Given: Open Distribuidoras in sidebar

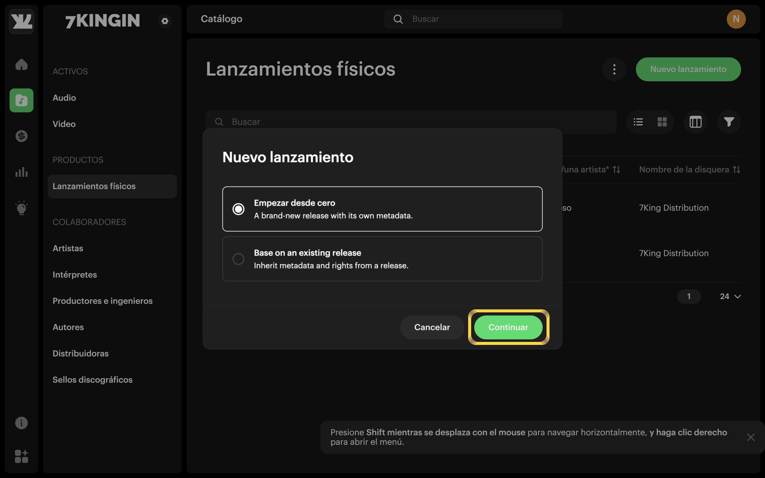Looking at the screenshot, I should [x=80, y=353].
